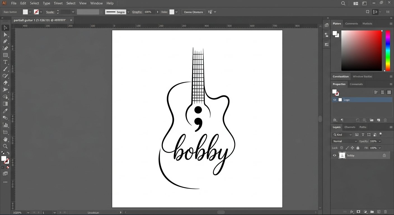The height and width of the screenshot is (215, 394).
Task: Click the search magnifier in title bar
Action: point(343,3)
